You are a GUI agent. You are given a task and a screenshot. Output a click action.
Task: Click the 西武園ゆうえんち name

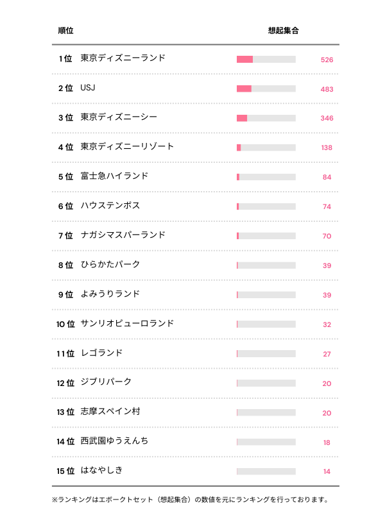[114, 442]
